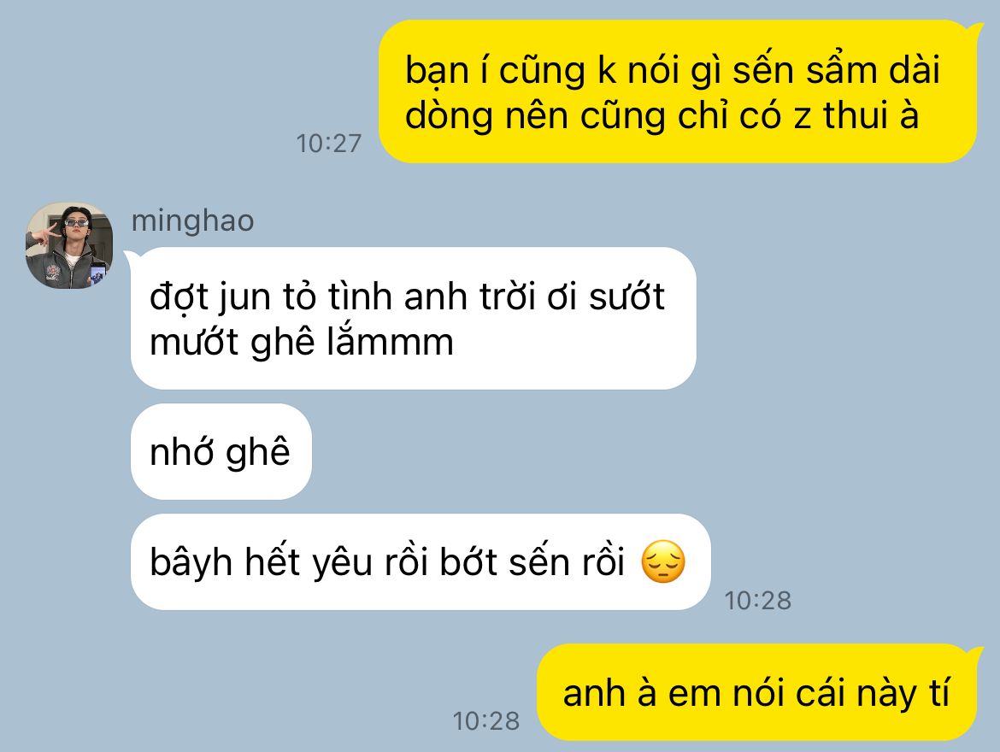The width and height of the screenshot is (1000, 752).
Task: Tap the 'nhớ ghê' message bubble
Action: point(221,451)
